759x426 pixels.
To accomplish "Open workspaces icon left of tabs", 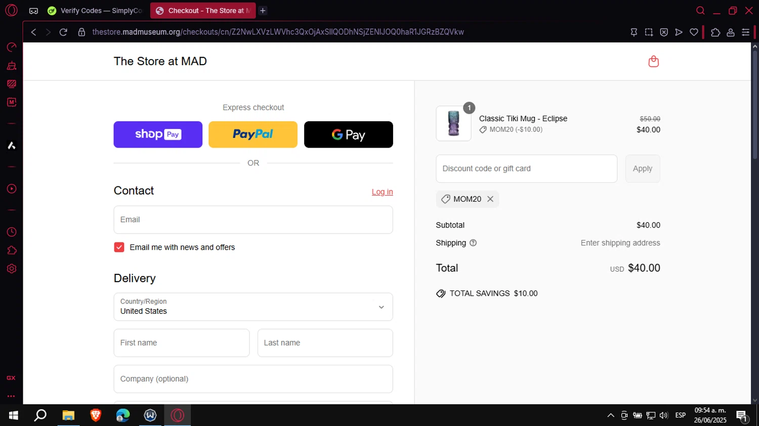I will point(33,11).
